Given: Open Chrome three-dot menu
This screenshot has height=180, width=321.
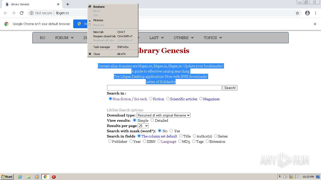Looking at the screenshot, I should tap(315, 13).
